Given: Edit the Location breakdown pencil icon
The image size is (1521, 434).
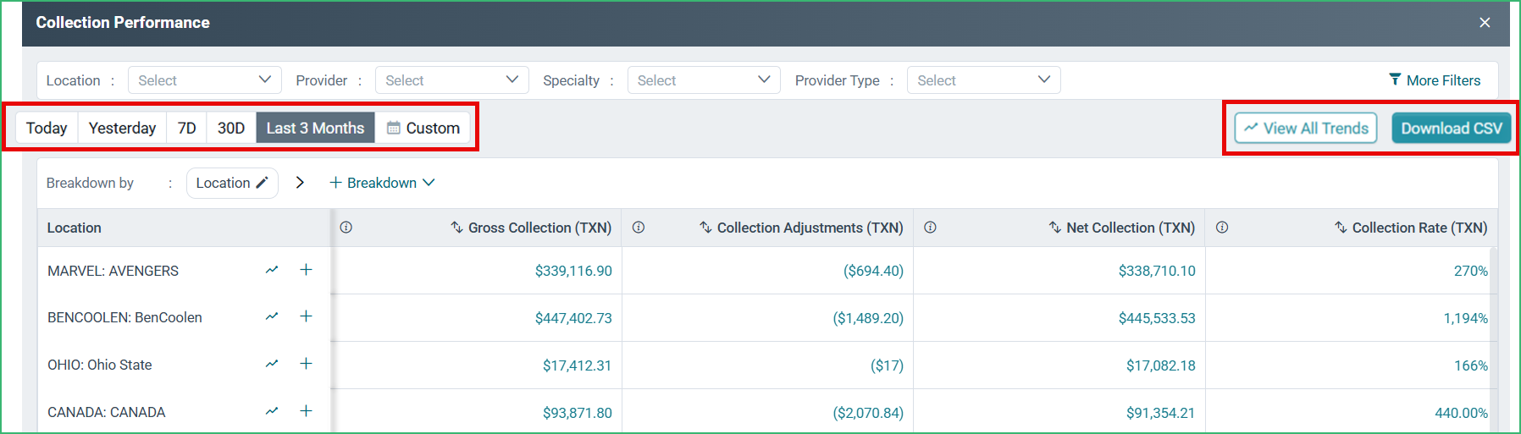Looking at the screenshot, I should pos(263,183).
